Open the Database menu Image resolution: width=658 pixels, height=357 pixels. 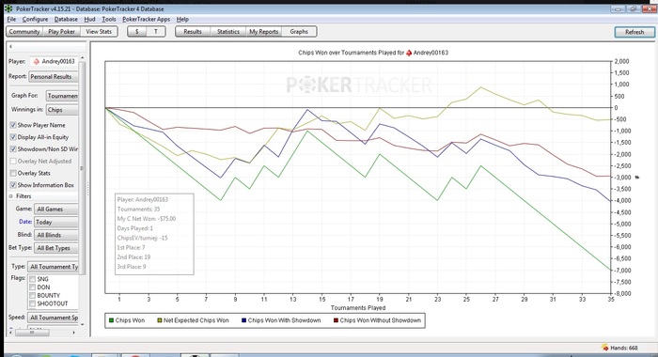tap(66, 20)
